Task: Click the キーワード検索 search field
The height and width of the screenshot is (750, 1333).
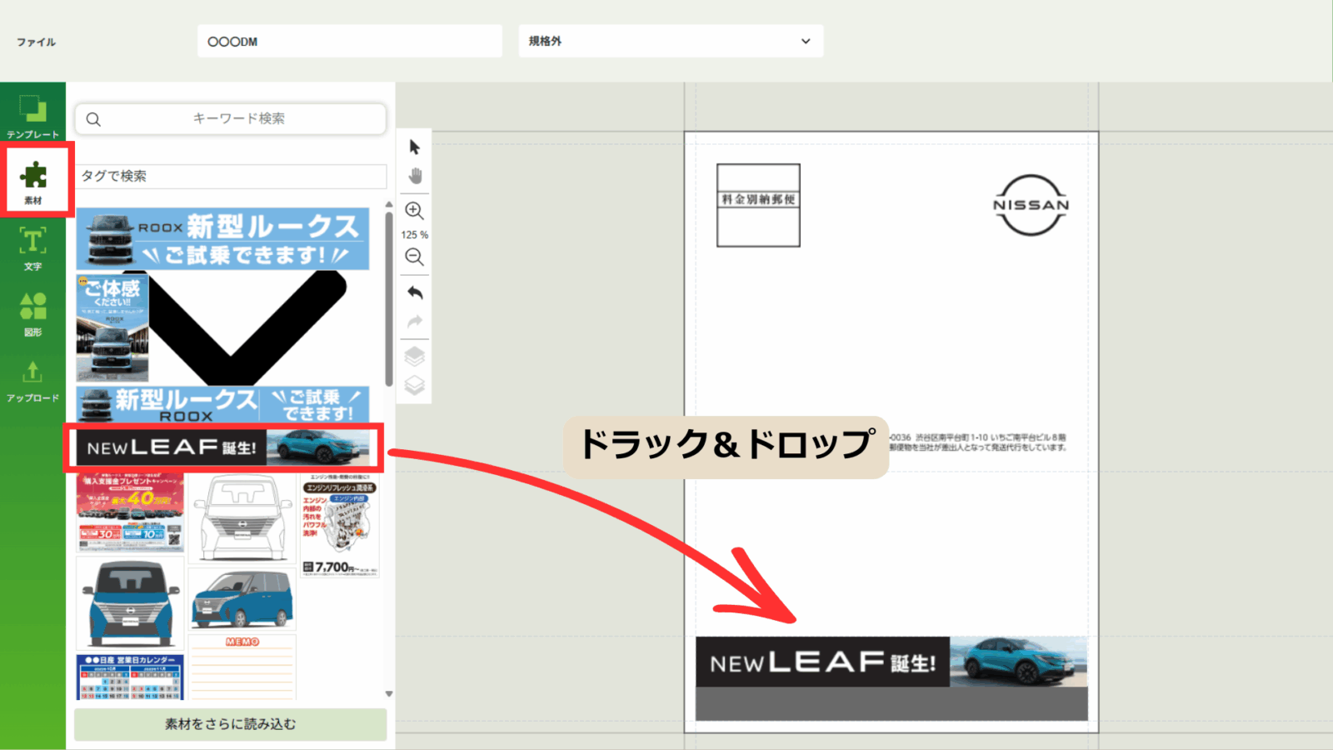Action: tap(238, 118)
